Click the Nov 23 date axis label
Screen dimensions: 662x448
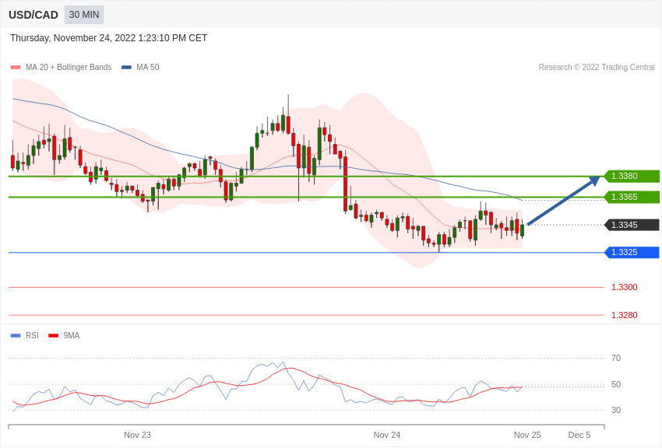pyautogui.click(x=137, y=435)
